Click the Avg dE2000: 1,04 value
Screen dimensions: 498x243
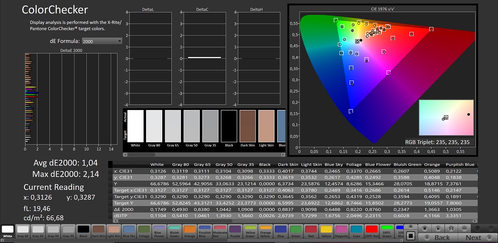pos(66,163)
